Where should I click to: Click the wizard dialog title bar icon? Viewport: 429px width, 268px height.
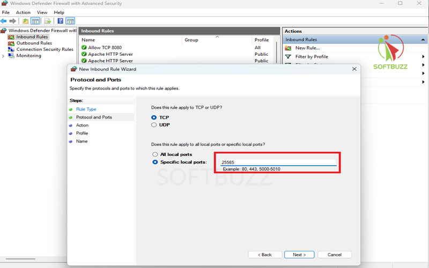point(73,69)
